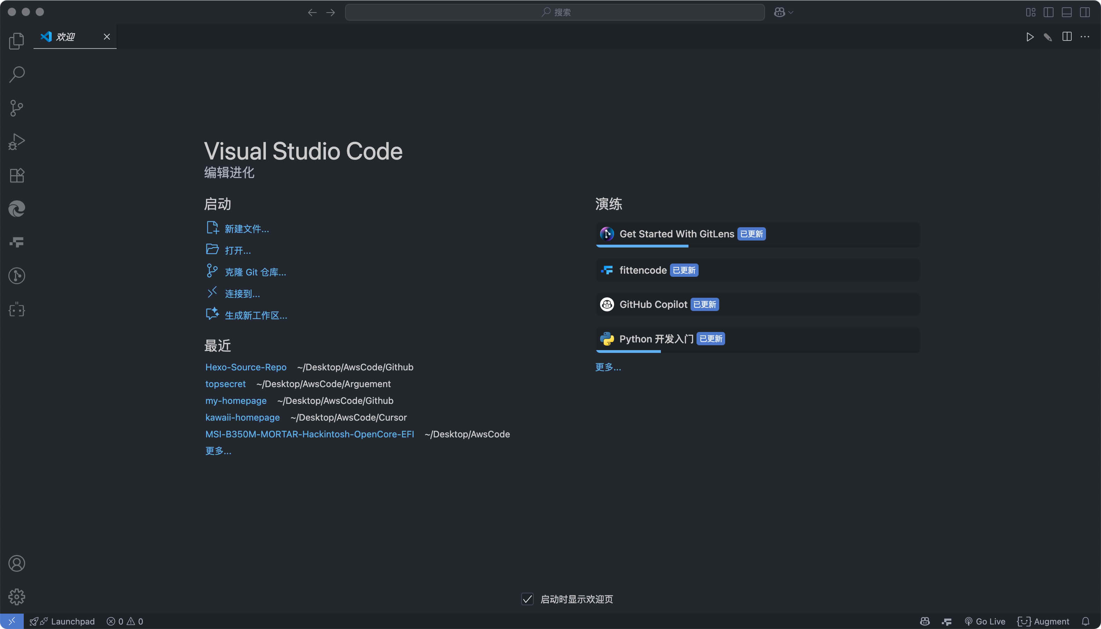Click the 新建文件... link
Screen dimensions: 1101x629
click(246, 229)
